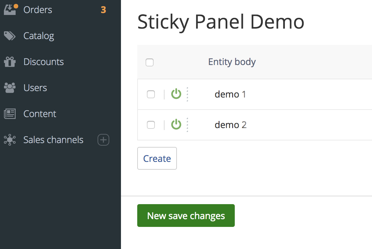Add a sales channel with plus icon
Image resolution: width=372 pixels, height=249 pixels.
pos(103,140)
